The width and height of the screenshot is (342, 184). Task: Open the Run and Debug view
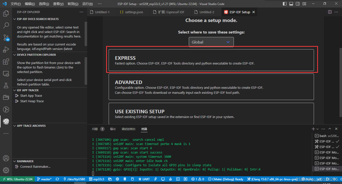tap(6, 49)
